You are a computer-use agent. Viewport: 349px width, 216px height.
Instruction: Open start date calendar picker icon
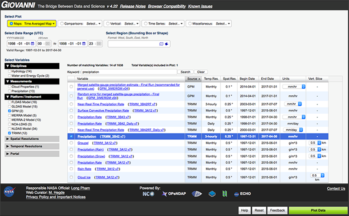coord(32,44)
